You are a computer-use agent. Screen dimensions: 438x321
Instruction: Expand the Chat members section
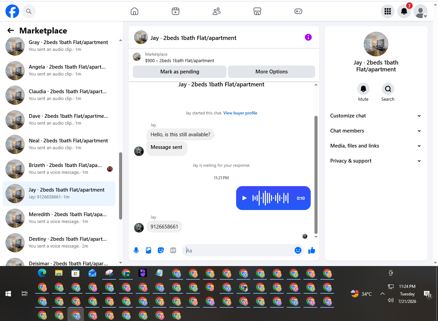tap(376, 131)
